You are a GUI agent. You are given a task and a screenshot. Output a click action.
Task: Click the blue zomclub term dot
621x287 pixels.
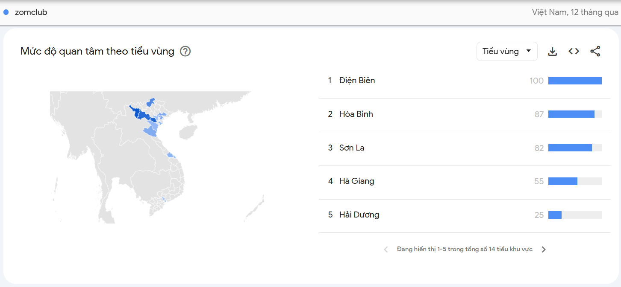click(x=6, y=12)
